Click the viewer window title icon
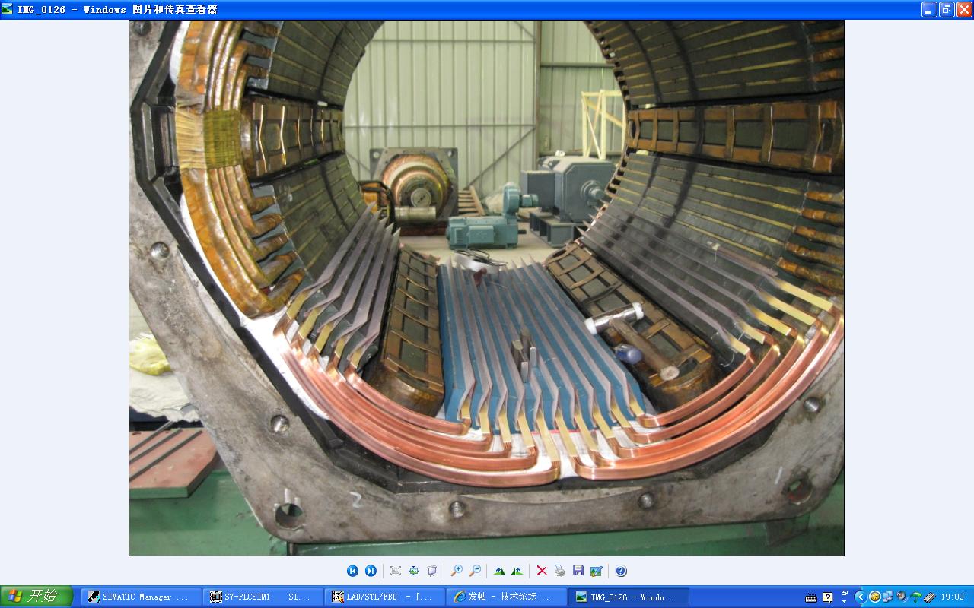974x608 pixels. pyautogui.click(x=7, y=9)
